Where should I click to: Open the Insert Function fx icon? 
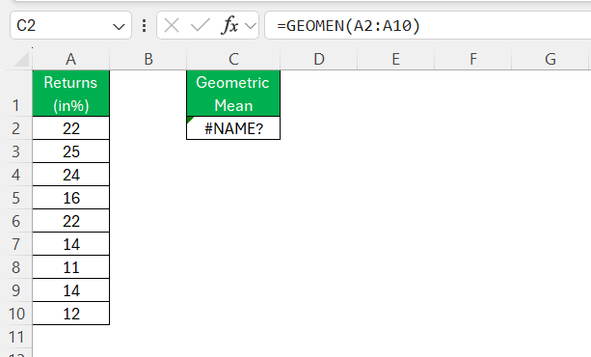click(229, 26)
